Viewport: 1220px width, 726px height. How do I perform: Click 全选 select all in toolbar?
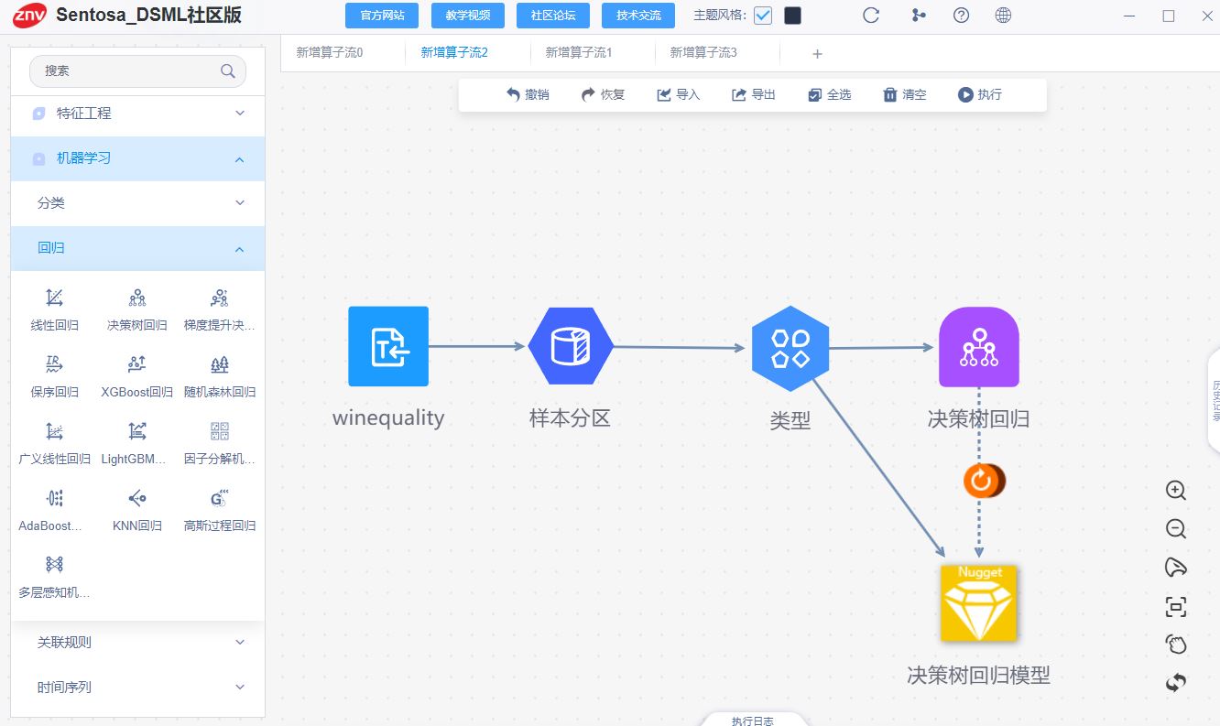coord(829,94)
